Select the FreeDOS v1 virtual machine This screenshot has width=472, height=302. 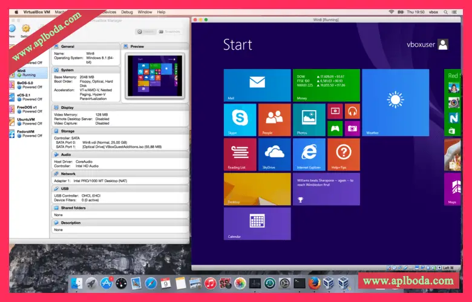[27, 108]
